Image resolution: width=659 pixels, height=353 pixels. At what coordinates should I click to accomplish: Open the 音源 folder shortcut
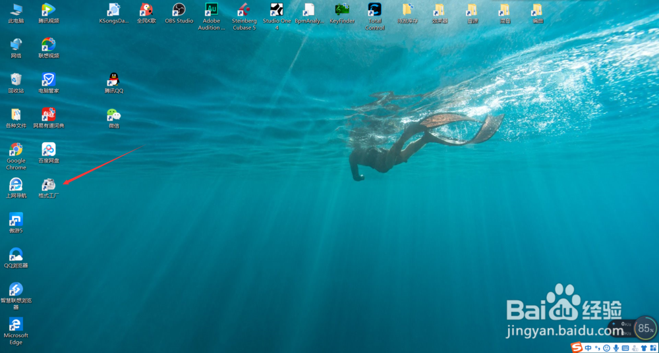(473, 13)
